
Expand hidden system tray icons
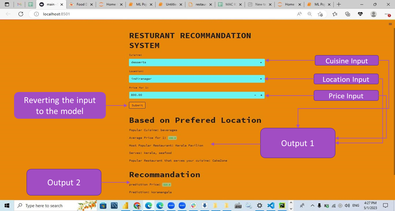pyautogui.click(x=312, y=205)
